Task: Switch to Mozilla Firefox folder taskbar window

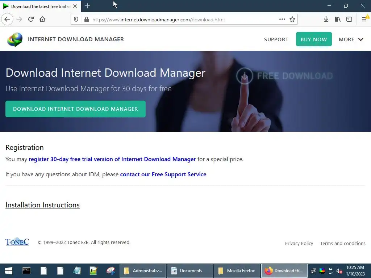Action: tap(237, 271)
